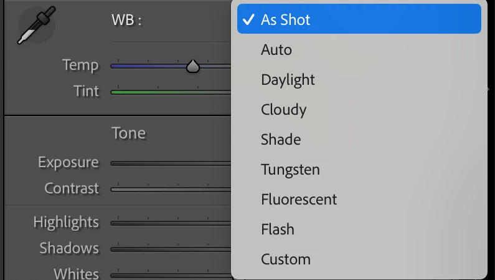The width and height of the screenshot is (495, 280).
Task: Select Auto white balance option
Action: click(x=276, y=50)
